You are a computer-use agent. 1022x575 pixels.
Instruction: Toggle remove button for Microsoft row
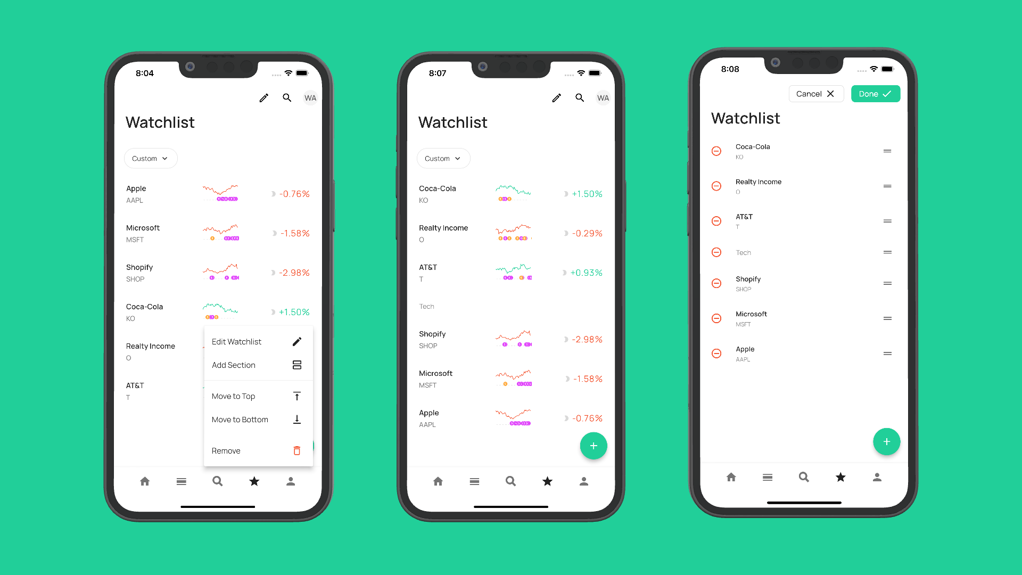pyautogui.click(x=718, y=318)
